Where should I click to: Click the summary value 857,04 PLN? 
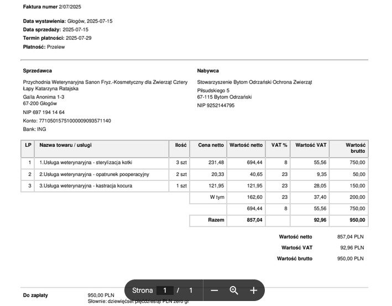(x=350, y=237)
